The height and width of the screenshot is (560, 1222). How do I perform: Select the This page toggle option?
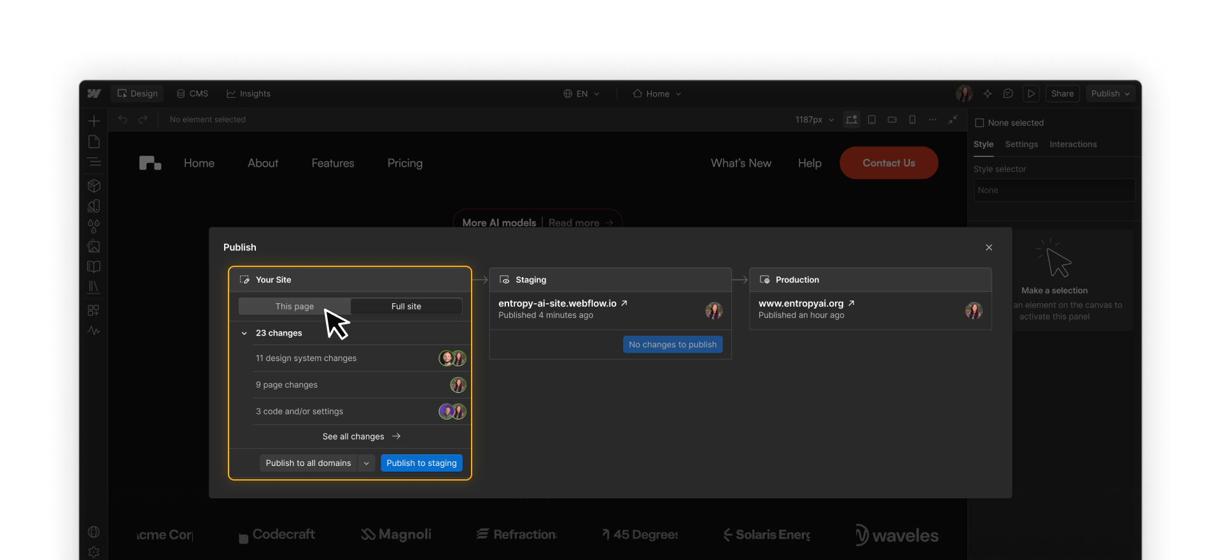point(295,306)
